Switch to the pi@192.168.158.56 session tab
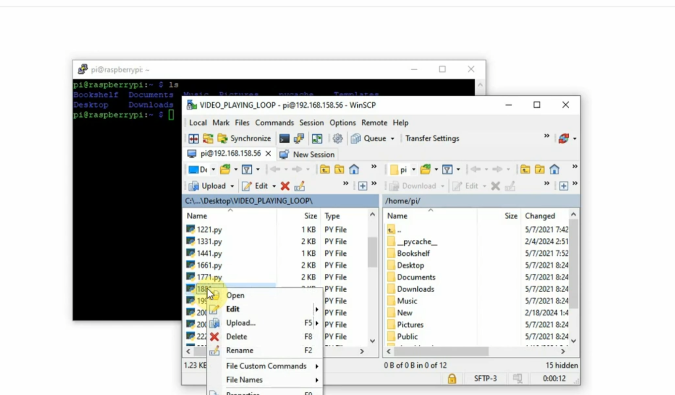675x395 pixels. click(x=231, y=154)
